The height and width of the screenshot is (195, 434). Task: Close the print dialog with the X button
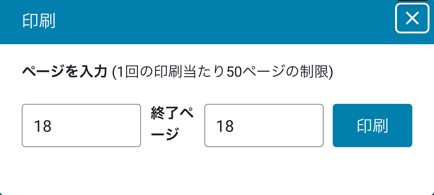412,19
